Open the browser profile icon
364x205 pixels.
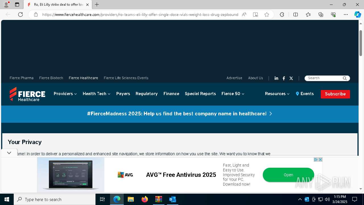coord(6,5)
